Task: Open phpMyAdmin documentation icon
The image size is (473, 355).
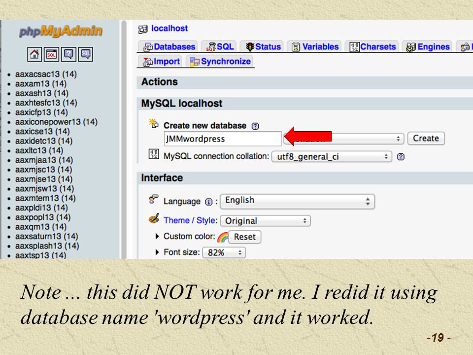Action: pos(68,54)
